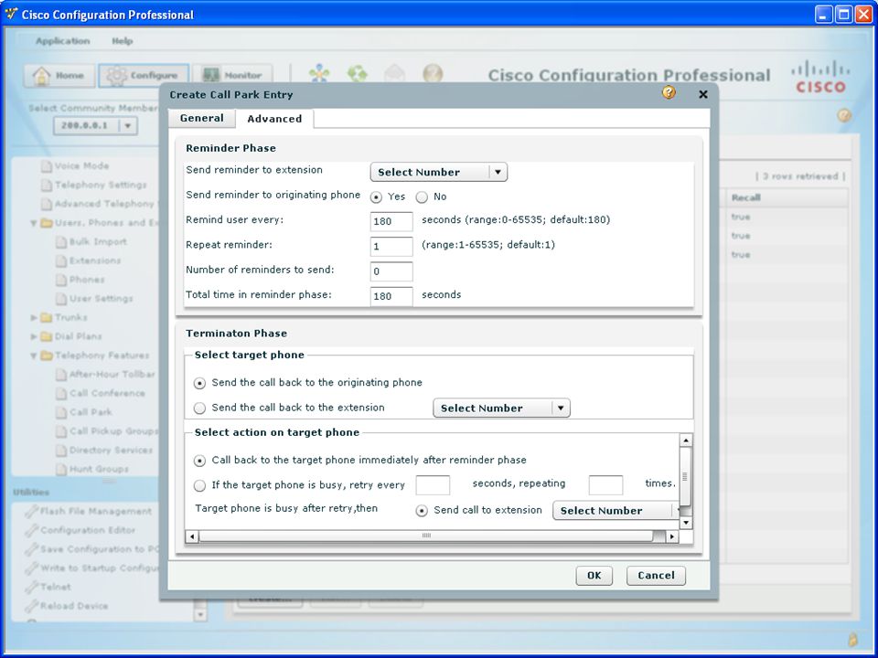Screen dimensions: 878x658
Task: Select Extensions tree item
Action: click(x=95, y=260)
